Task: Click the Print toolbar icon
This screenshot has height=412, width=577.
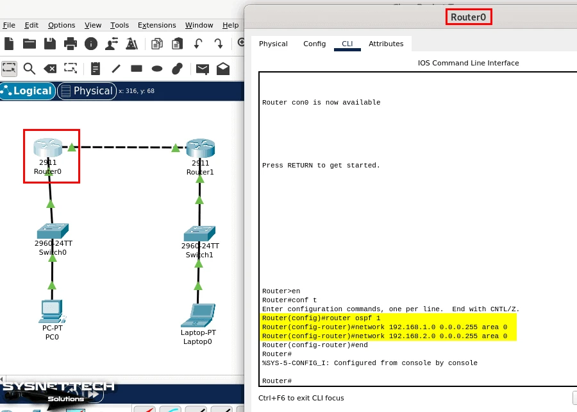Action: (x=70, y=43)
